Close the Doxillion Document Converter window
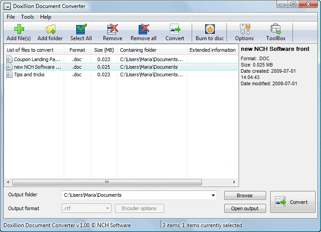Image resolution: width=321 pixels, height=232 pixels. [308, 4]
